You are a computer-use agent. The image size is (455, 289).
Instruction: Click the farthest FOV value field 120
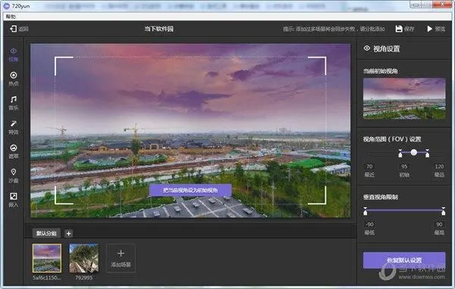coord(439,166)
